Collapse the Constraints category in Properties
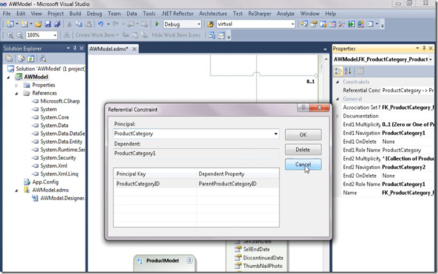Viewport: 438px width, 274px height. click(x=337, y=82)
